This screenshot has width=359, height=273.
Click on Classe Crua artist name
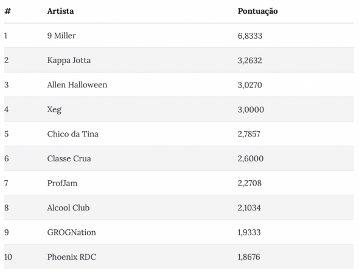point(69,158)
